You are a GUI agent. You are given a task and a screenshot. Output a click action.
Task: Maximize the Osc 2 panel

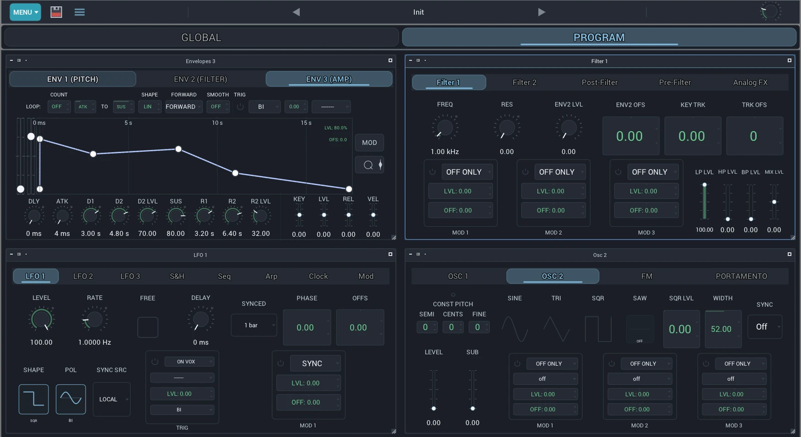point(790,254)
